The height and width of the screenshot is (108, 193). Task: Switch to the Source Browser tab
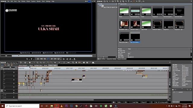122,59
